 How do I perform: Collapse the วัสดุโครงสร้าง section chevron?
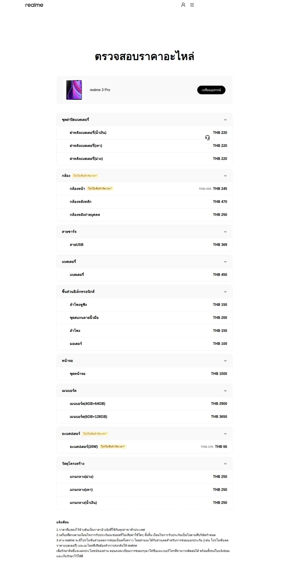point(225,464)
